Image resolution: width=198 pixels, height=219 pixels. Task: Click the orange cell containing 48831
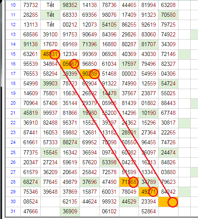click(x=50, y=54)
